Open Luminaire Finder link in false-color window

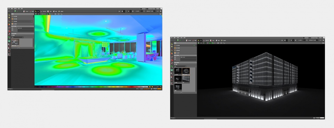point(151,9)
